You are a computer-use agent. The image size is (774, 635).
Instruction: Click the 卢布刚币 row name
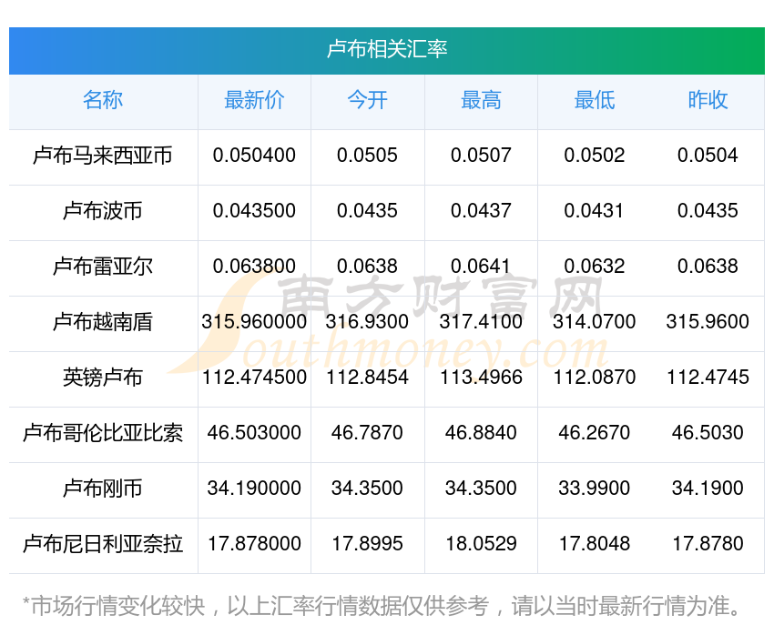(103, 489)
